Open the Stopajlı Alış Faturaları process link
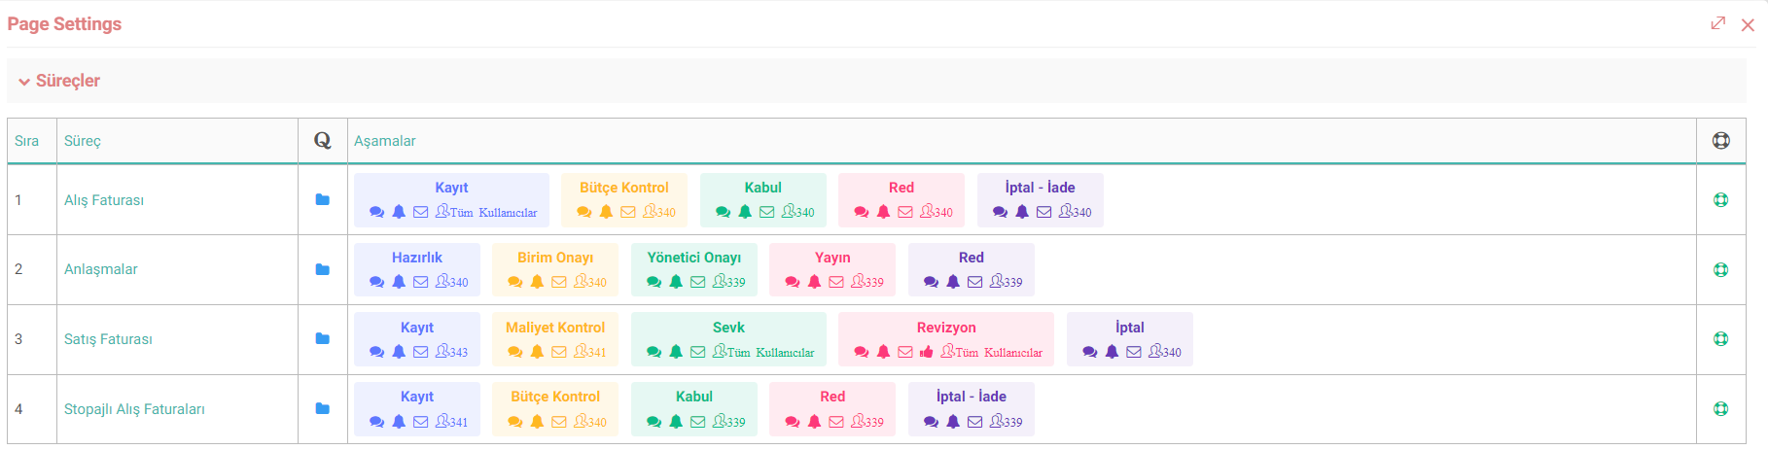This screenshot has width=1768, height=450. [x=134, y=409]
